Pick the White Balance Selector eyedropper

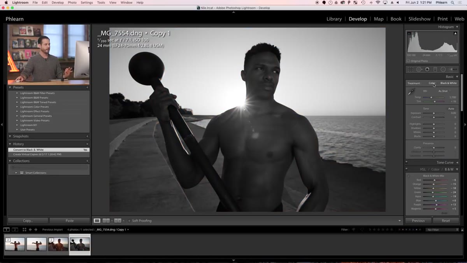pos(411,92)
